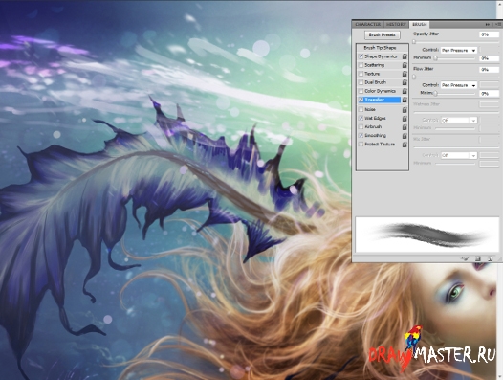Click the lock icon beside Wet Edges
The height and width of the screenshot is (380, 503).
405,119
